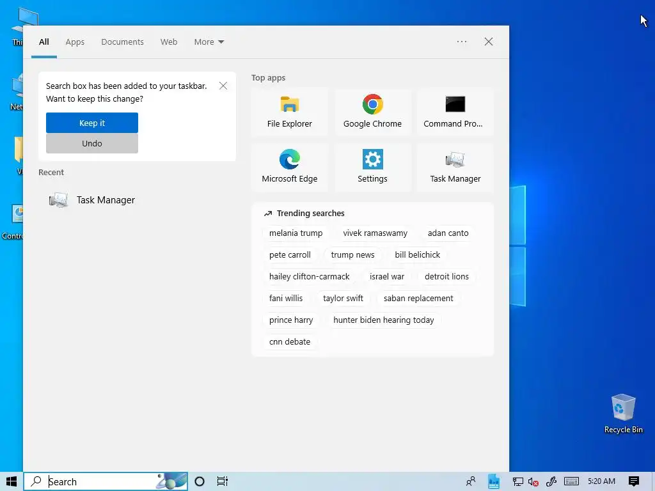This screenshot has width=655, height=491.
Task: Switch to the Documents tab
Action: click(122, 42)
